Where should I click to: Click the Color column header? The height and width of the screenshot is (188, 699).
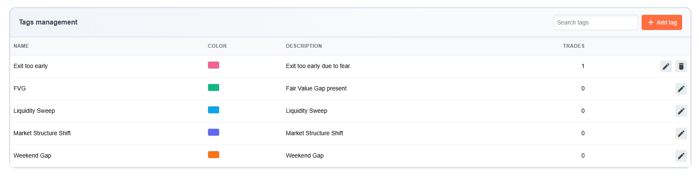click(x=217, y=46)
